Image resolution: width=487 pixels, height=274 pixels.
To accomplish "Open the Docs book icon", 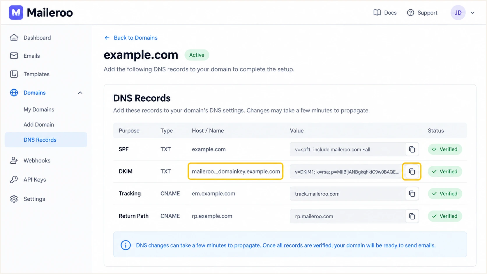I will [x=377, y=13].
